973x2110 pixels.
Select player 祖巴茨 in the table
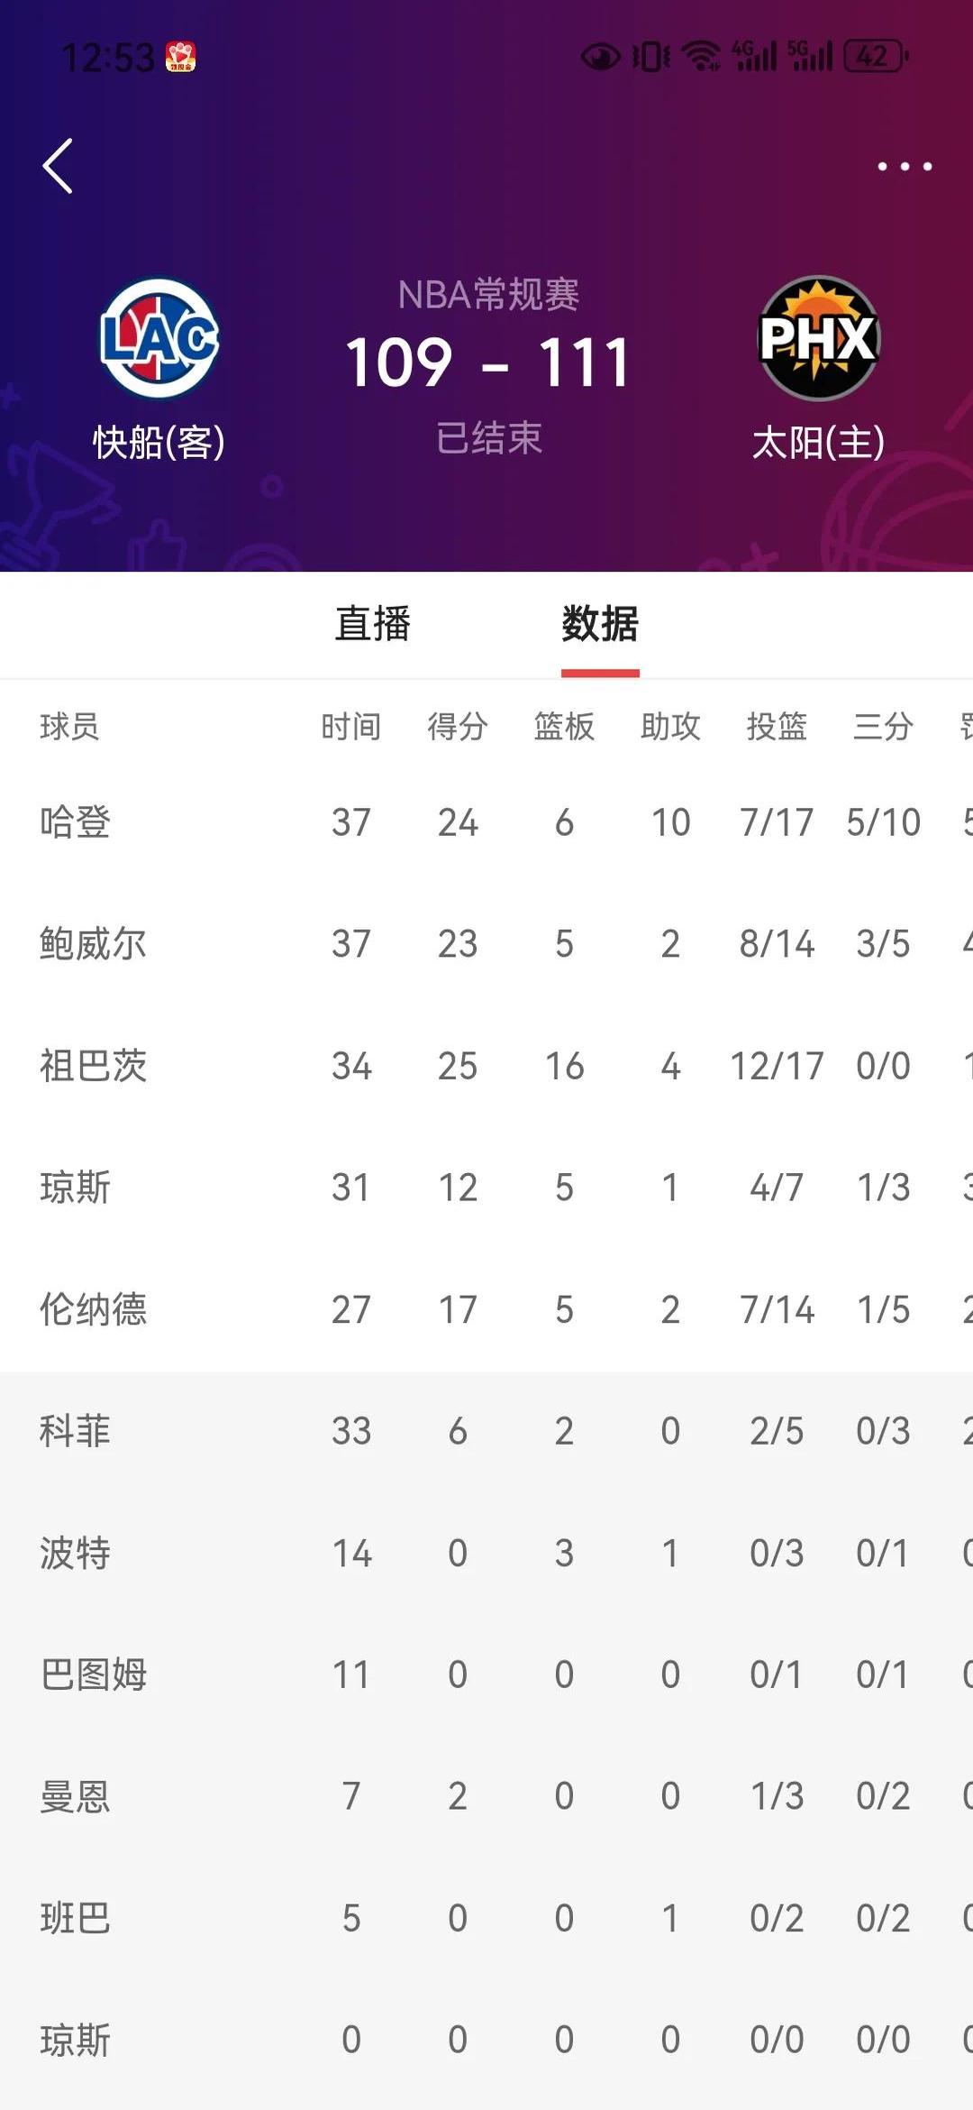click(x=94, y=1066)
